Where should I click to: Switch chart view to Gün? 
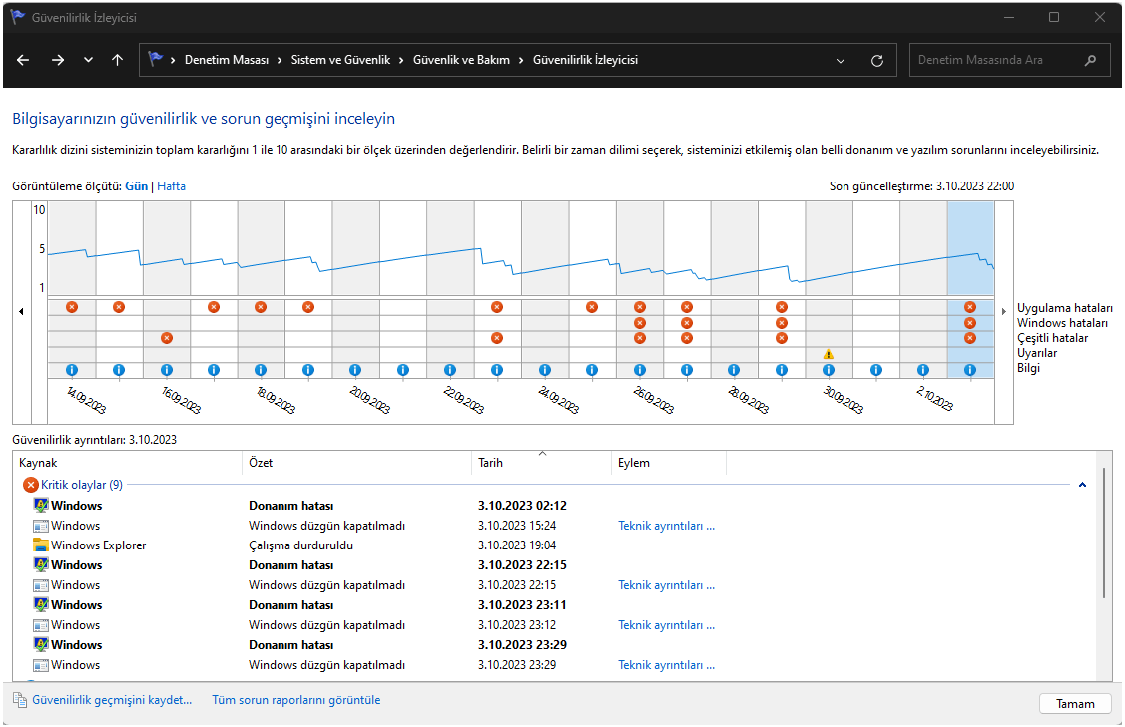[137, 186]
